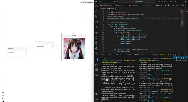Run the Python file

point(161,6)
